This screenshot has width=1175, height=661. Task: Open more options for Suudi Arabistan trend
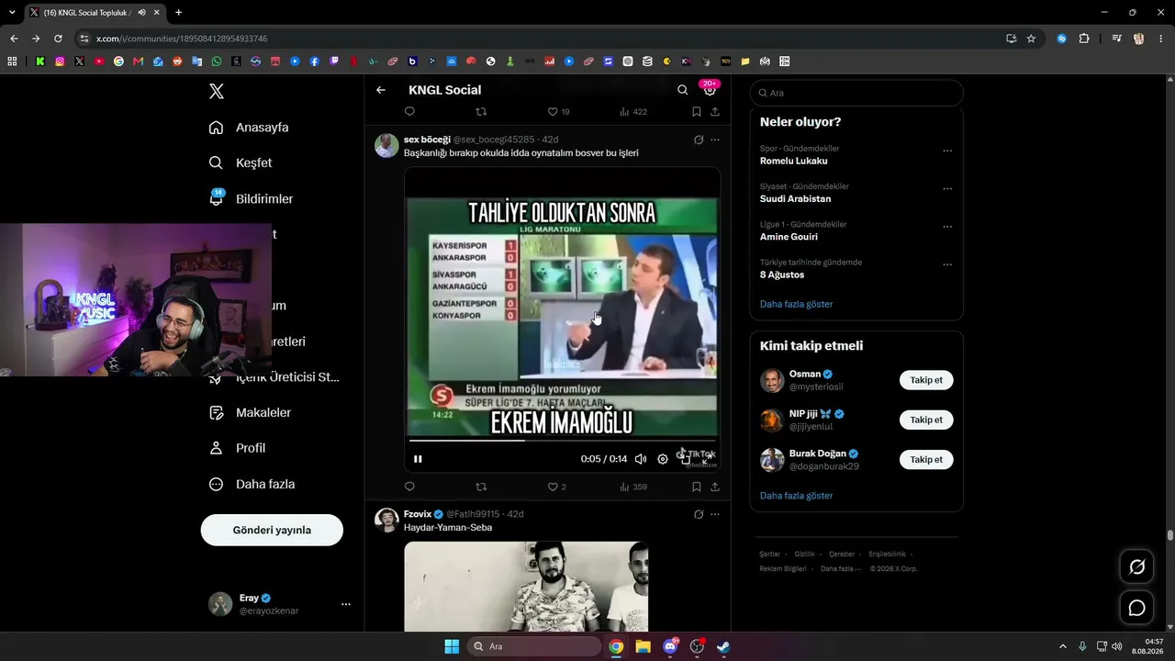pyautogui.click(x=947, y=189)
